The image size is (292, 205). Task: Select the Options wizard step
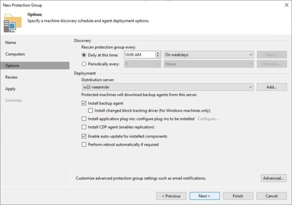click(x=35, y=66)
